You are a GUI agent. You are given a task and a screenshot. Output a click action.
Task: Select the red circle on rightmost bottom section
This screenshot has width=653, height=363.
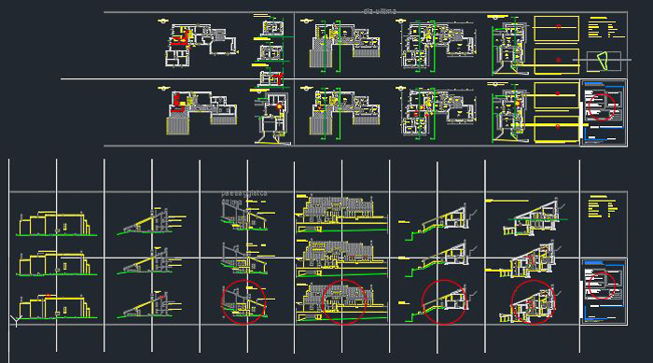click(x=533, y=302)
